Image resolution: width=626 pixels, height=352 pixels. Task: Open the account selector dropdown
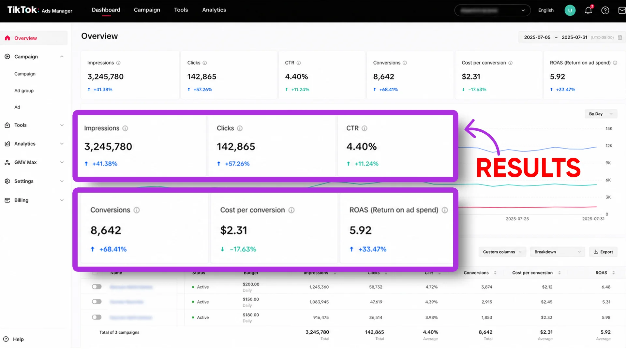coord(492,10)
